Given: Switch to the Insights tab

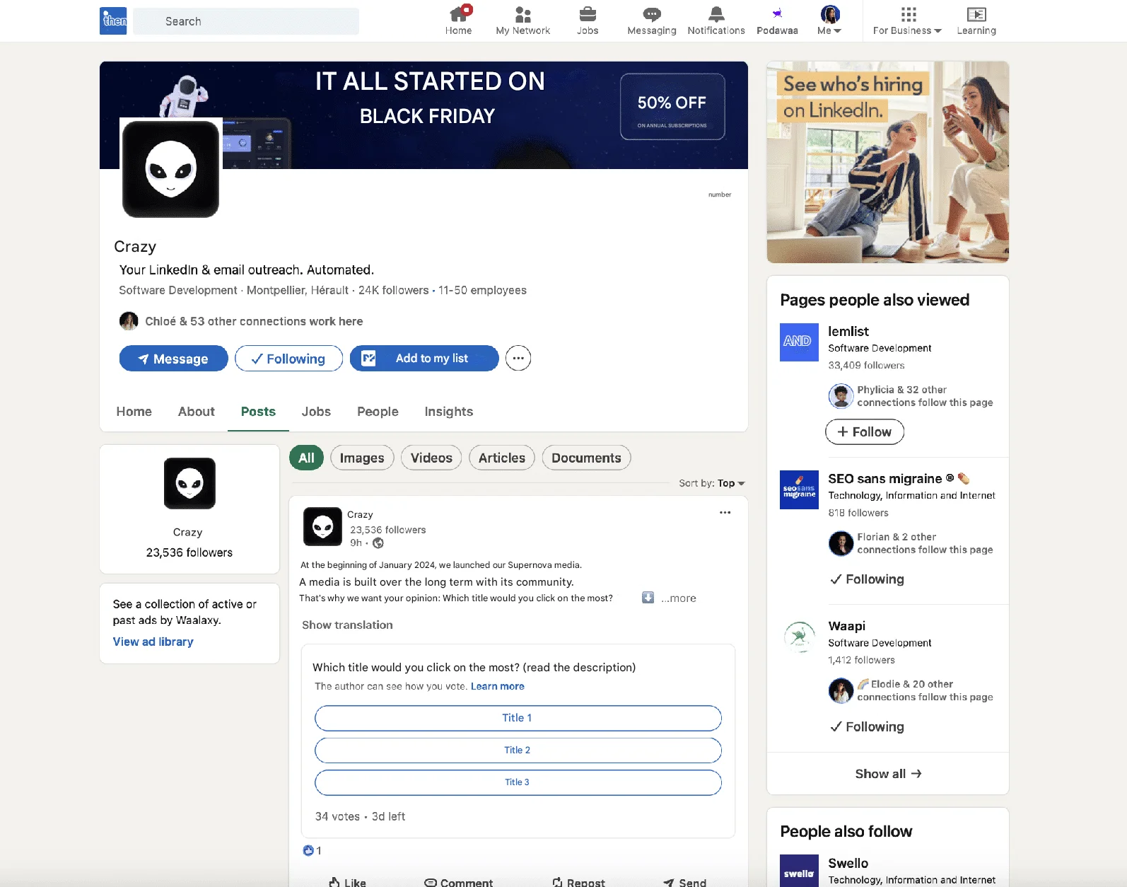Looking at the screenshot, I should click(x=448, y=412).
